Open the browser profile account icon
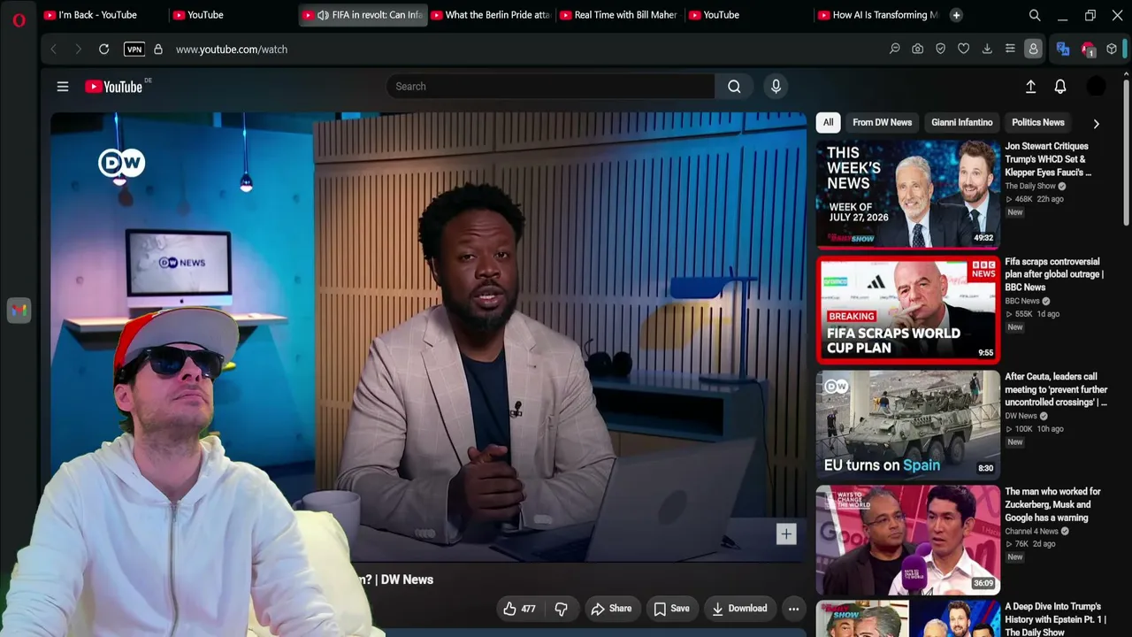The image size is (1132, 637). point(1033,50)
